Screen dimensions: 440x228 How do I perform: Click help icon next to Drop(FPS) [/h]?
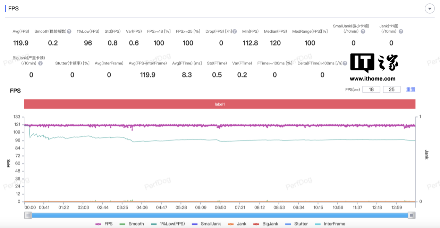235,32
